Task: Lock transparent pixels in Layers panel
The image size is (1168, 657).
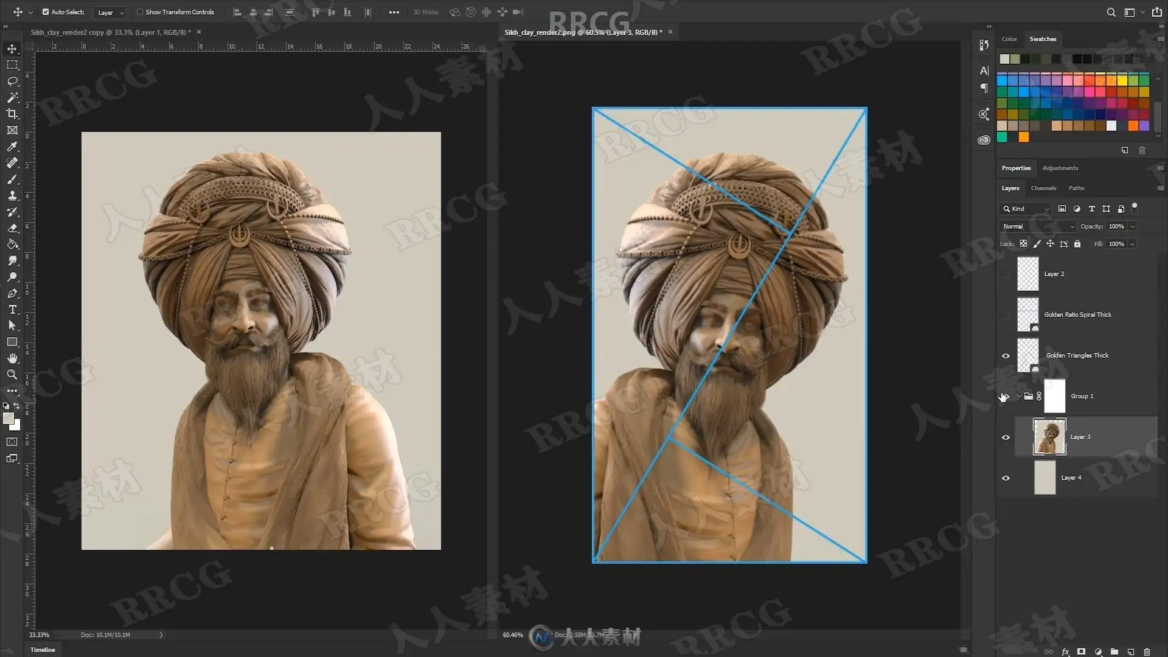Action: [1023, 244]
